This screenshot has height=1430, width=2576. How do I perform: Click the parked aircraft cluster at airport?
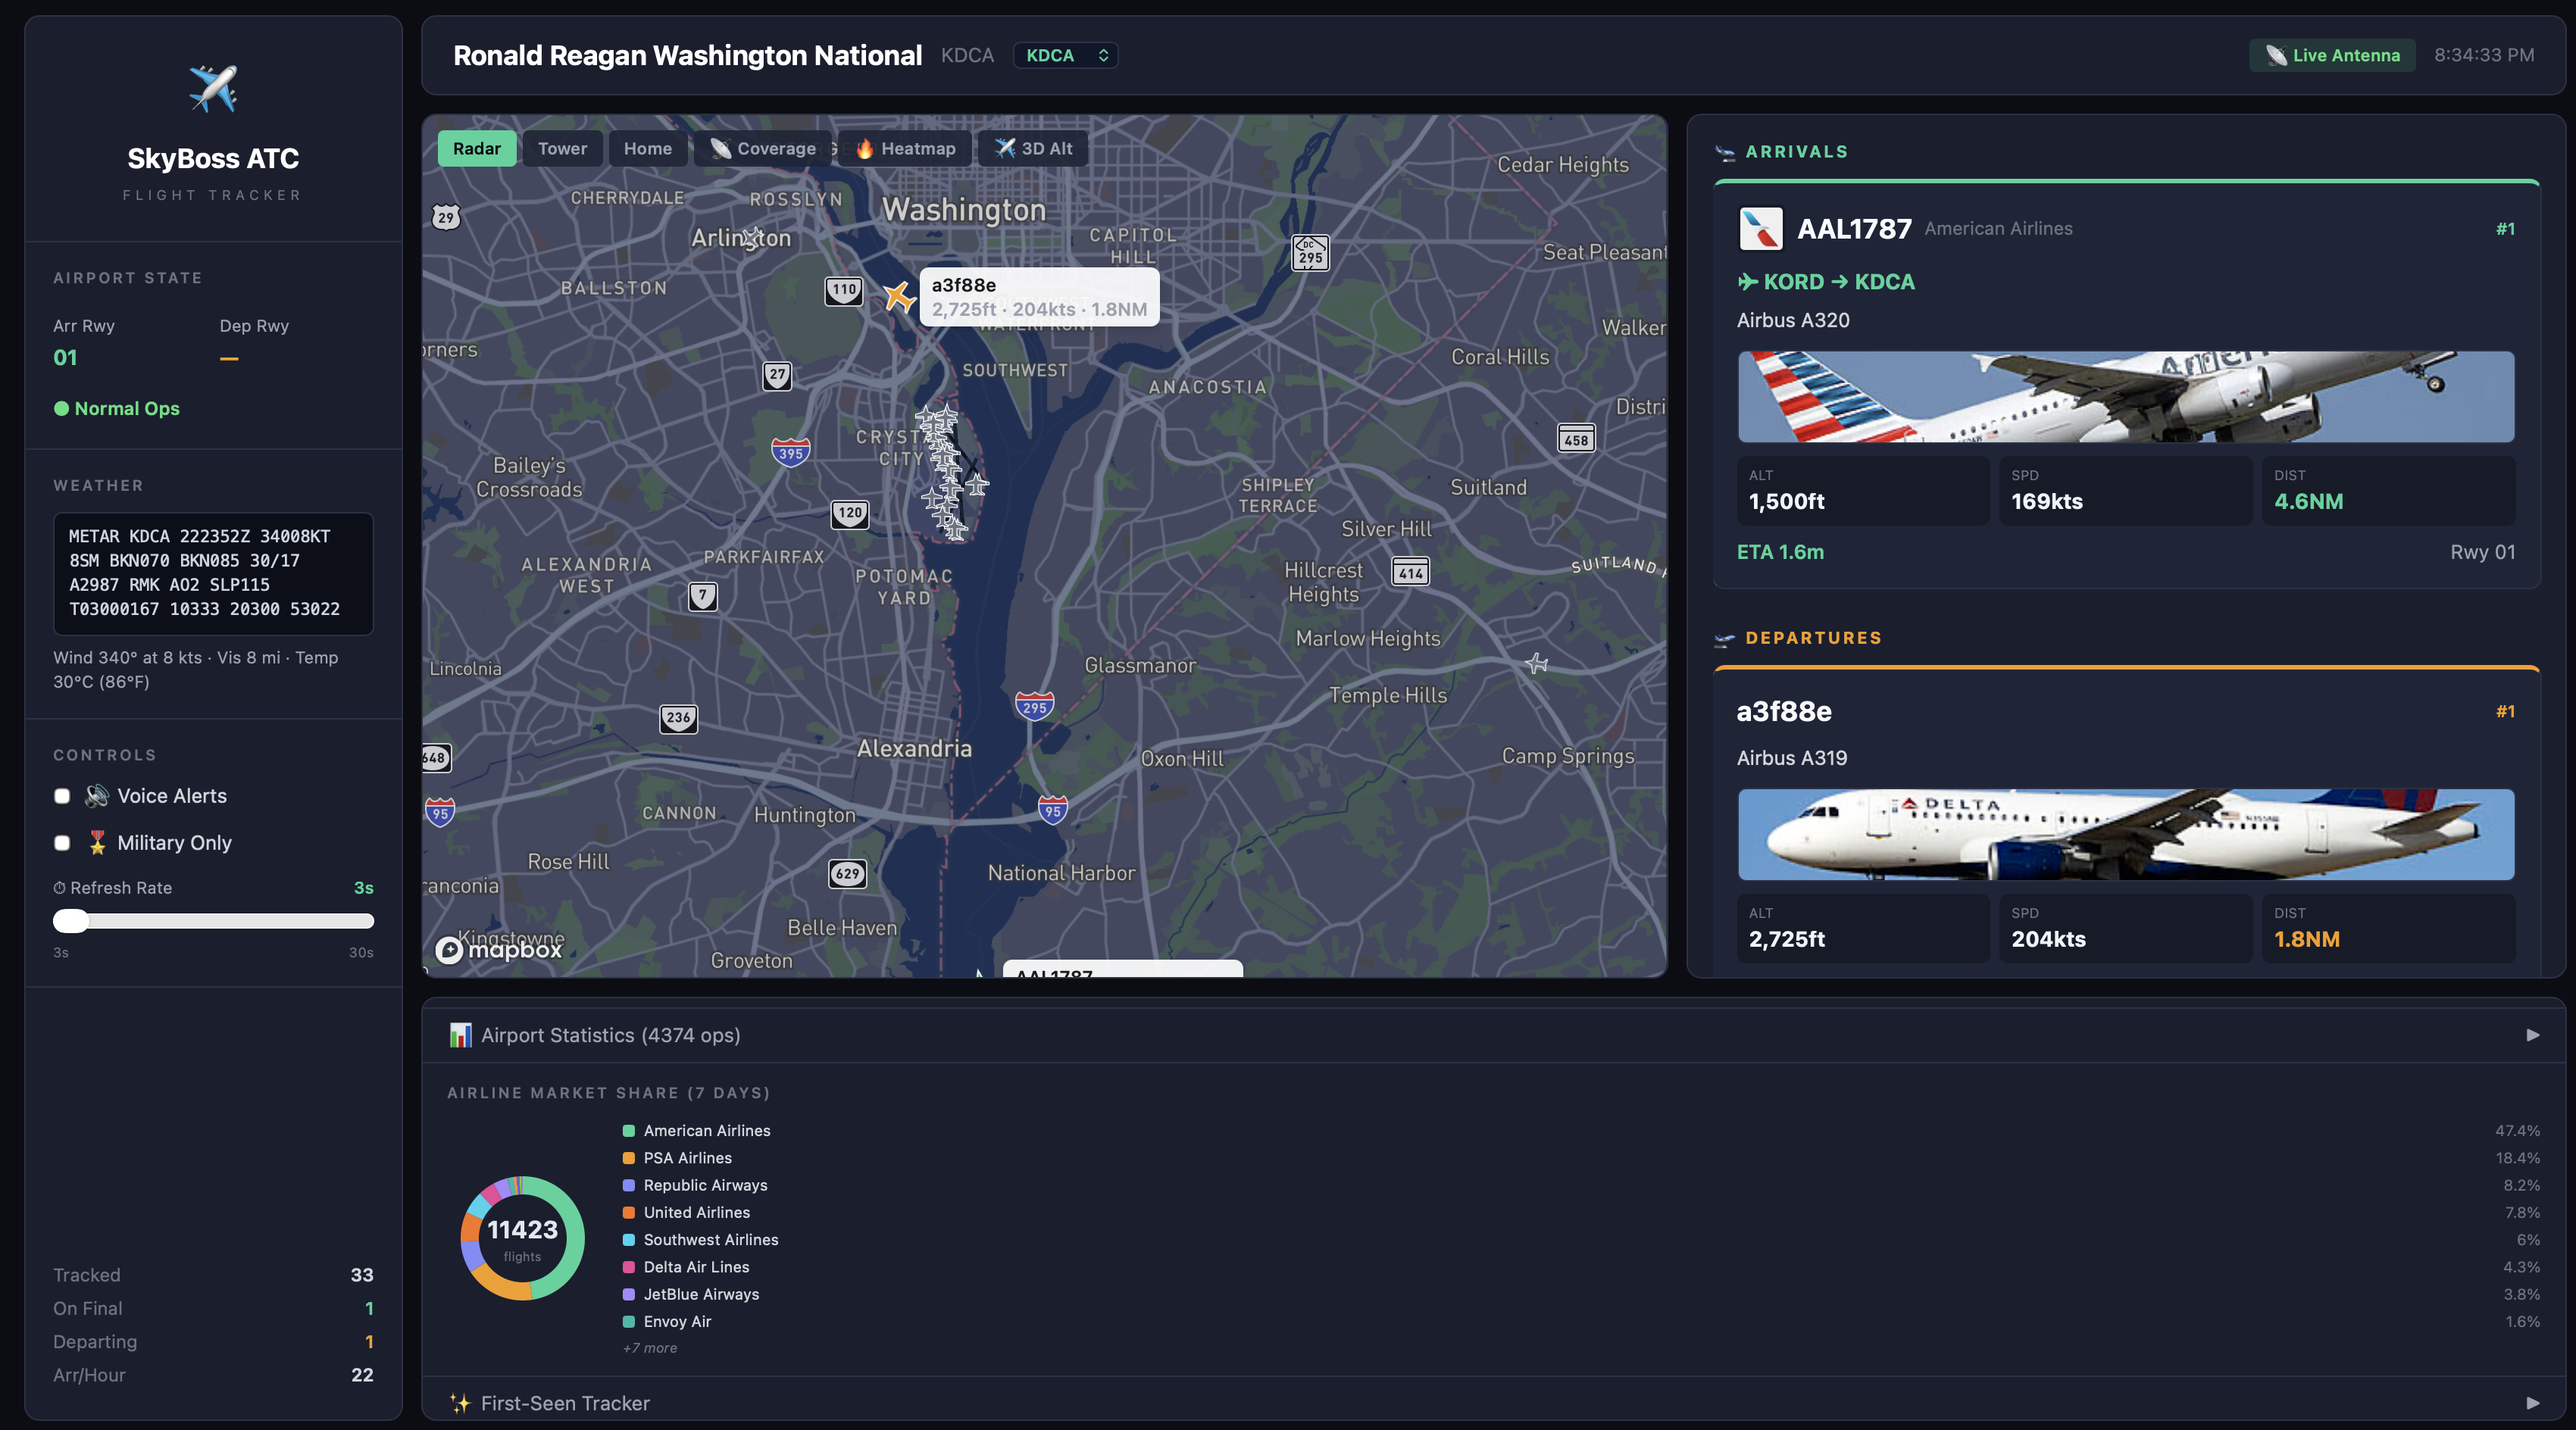click(x=950, y=472)
